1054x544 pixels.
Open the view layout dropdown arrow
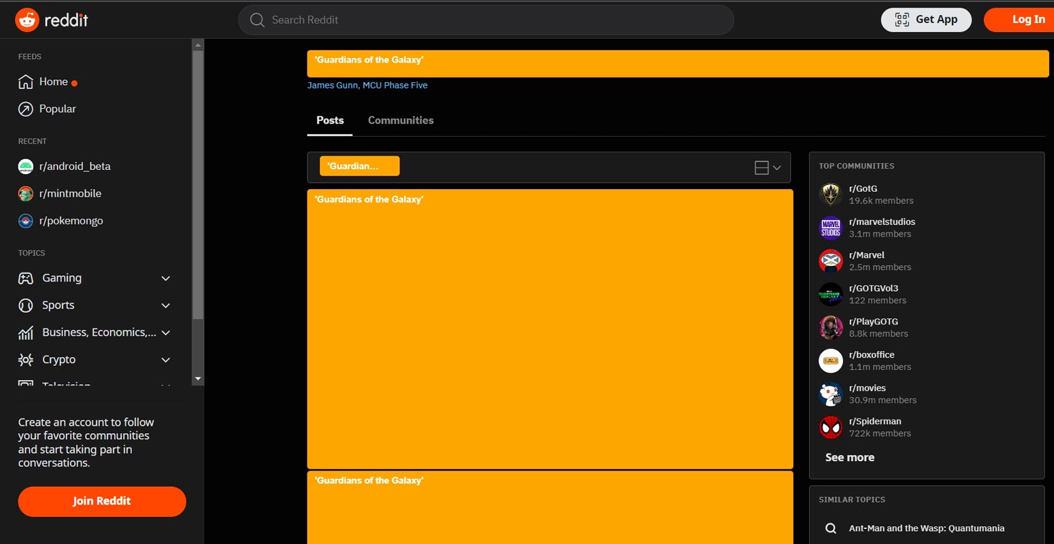[x=776, y=168]
